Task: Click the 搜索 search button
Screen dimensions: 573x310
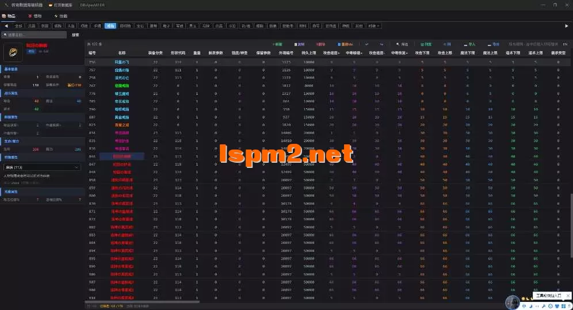Action: click(75, 35)
